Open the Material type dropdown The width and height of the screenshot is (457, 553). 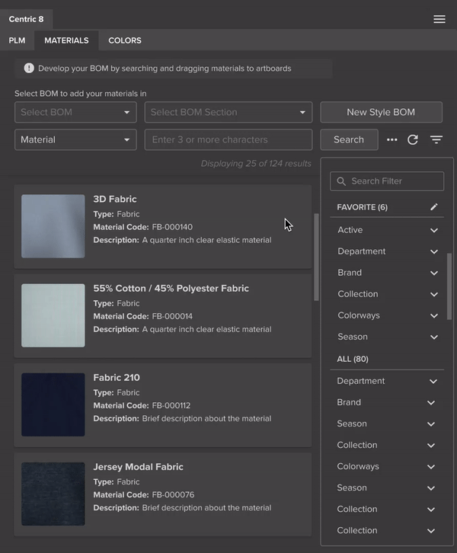[x=75, y=140]
